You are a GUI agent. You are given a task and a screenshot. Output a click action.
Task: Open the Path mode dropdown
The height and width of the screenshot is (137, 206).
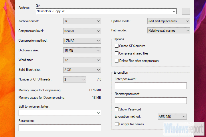point(169,30)
